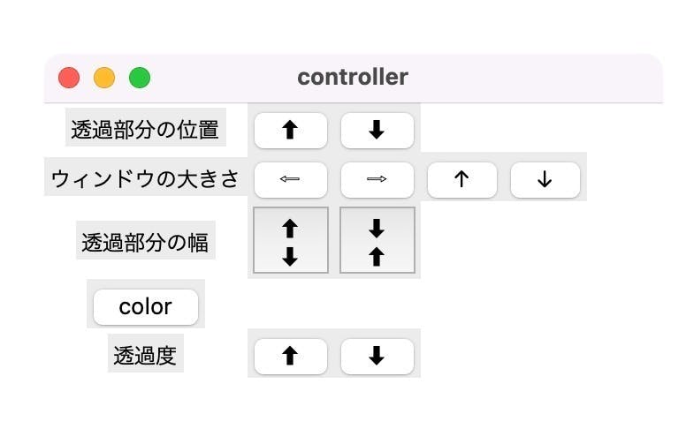Click the ウィンドウの大きさ label
This screenshot has width=686, height=429.
click(146, 177)
